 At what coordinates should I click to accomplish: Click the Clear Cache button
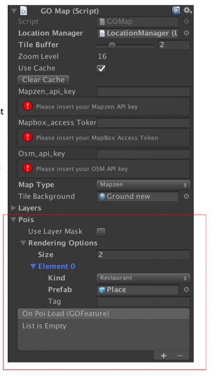click(43, 80)
